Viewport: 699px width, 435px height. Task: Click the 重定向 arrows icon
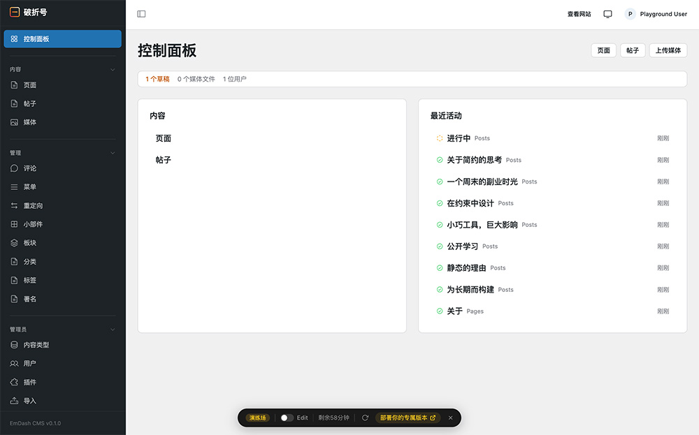14,205
